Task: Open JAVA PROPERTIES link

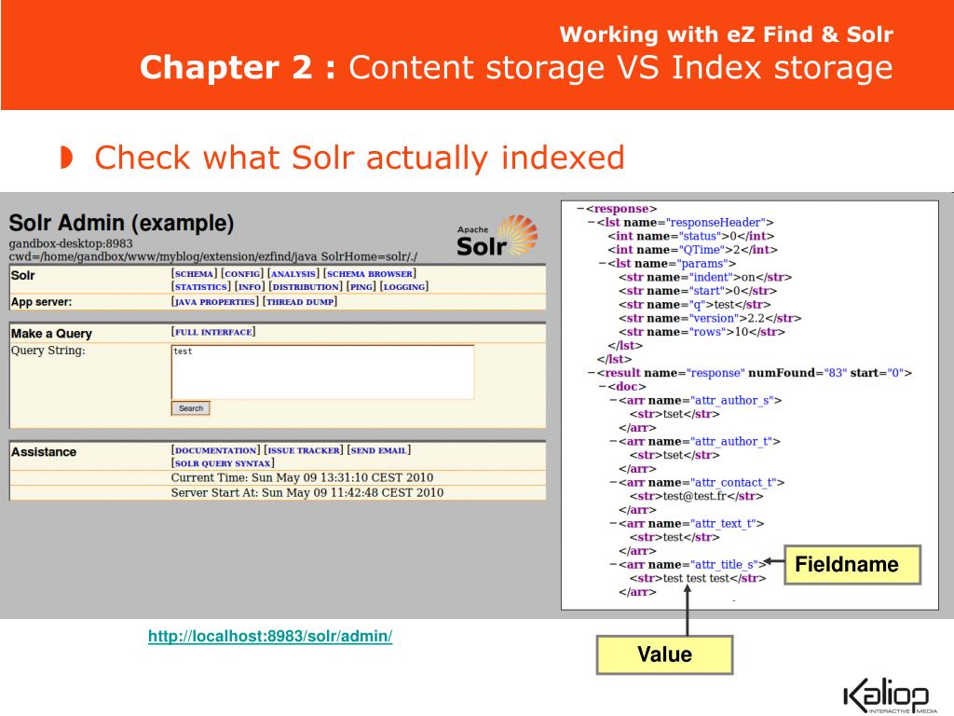Action: point(215,302)
